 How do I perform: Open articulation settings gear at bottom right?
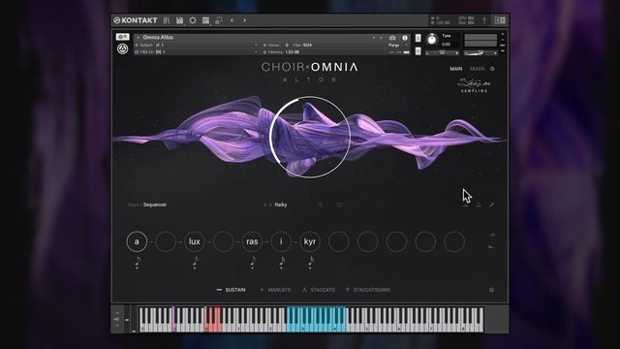(x=491, y=290)
